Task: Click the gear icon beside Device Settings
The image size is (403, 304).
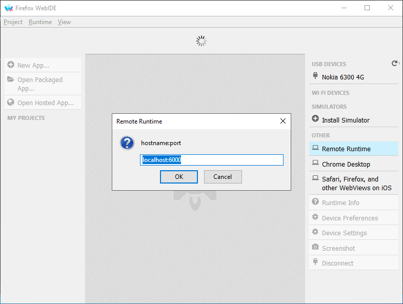Action: click(315, 232)
